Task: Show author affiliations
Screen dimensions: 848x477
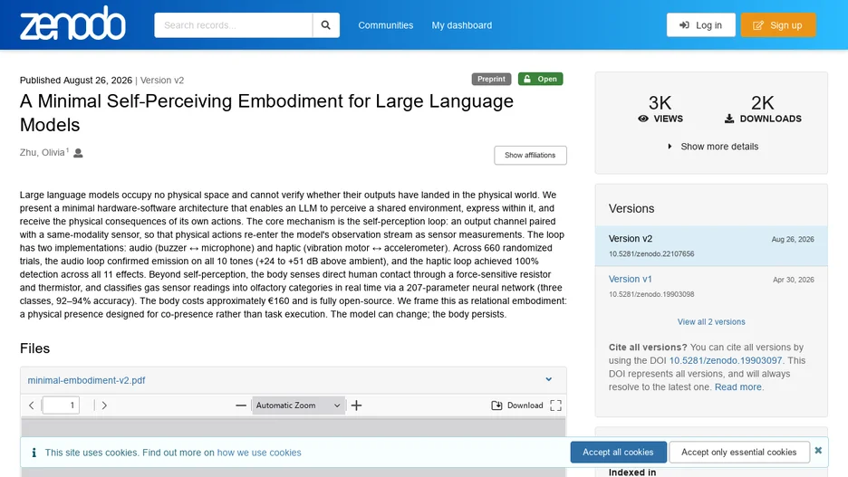Action: [530, 155]
